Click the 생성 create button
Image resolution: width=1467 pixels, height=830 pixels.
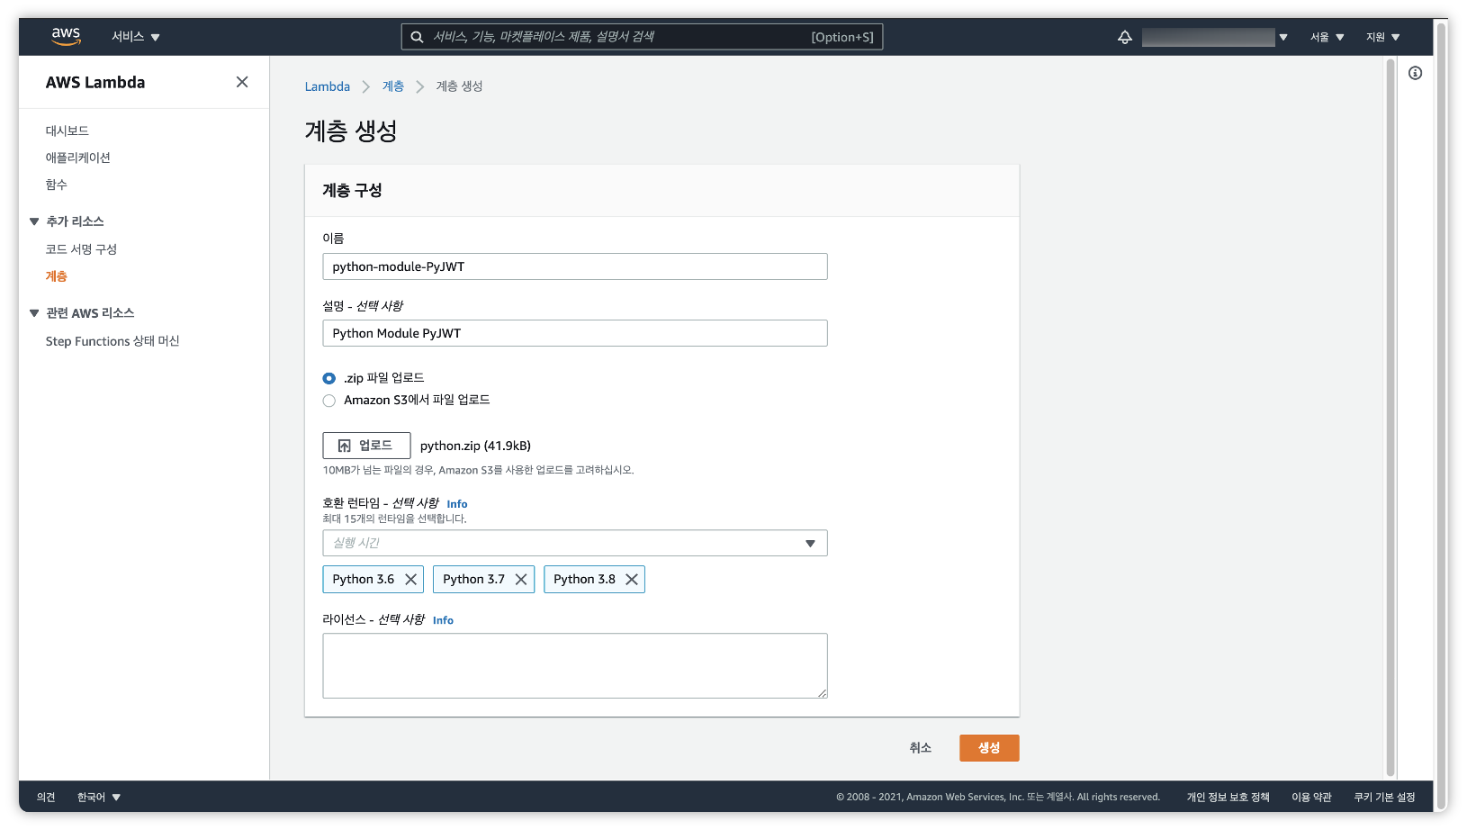point(989,748)
